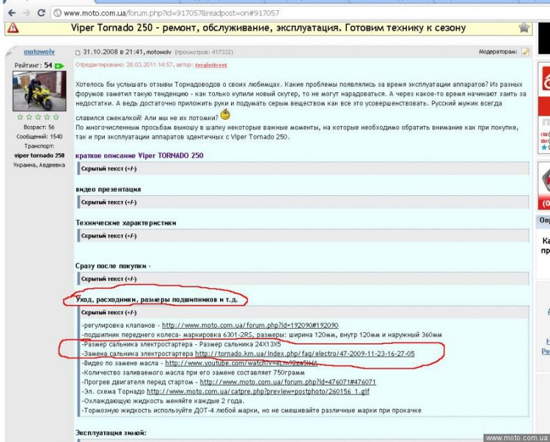550x442 pixels.
Task: Click the moderator edit pencil icon
Action: (525, 52)
